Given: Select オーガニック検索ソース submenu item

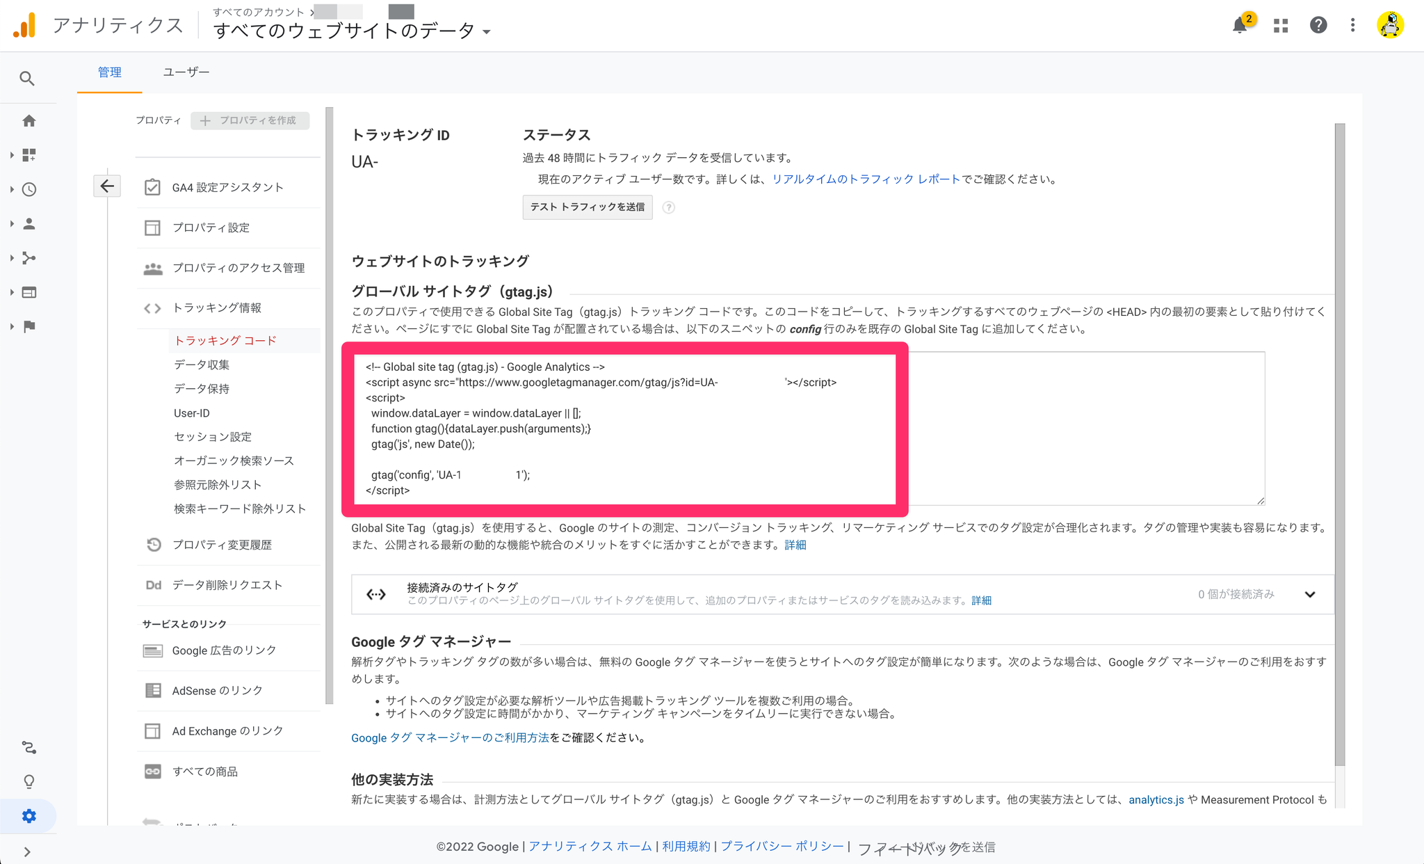Looking at the screenshot, I should 234,461.
